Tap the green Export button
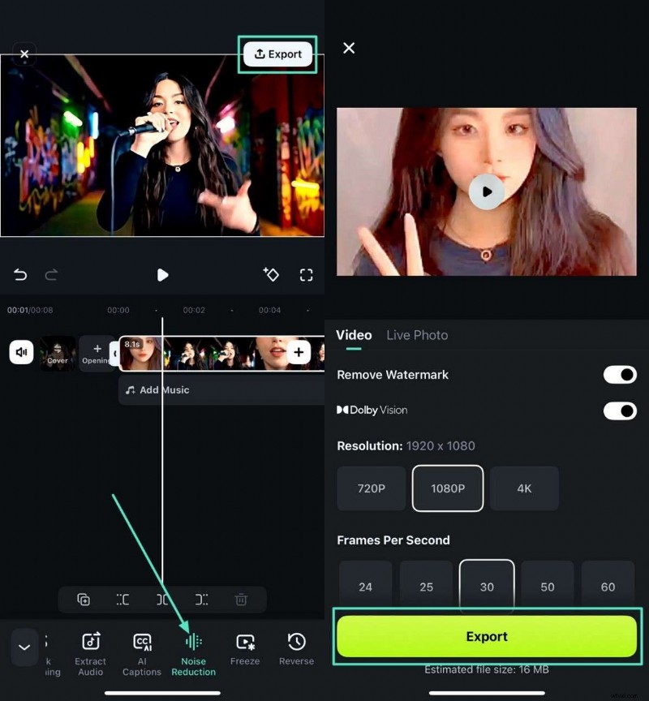 tap(487, 638)
